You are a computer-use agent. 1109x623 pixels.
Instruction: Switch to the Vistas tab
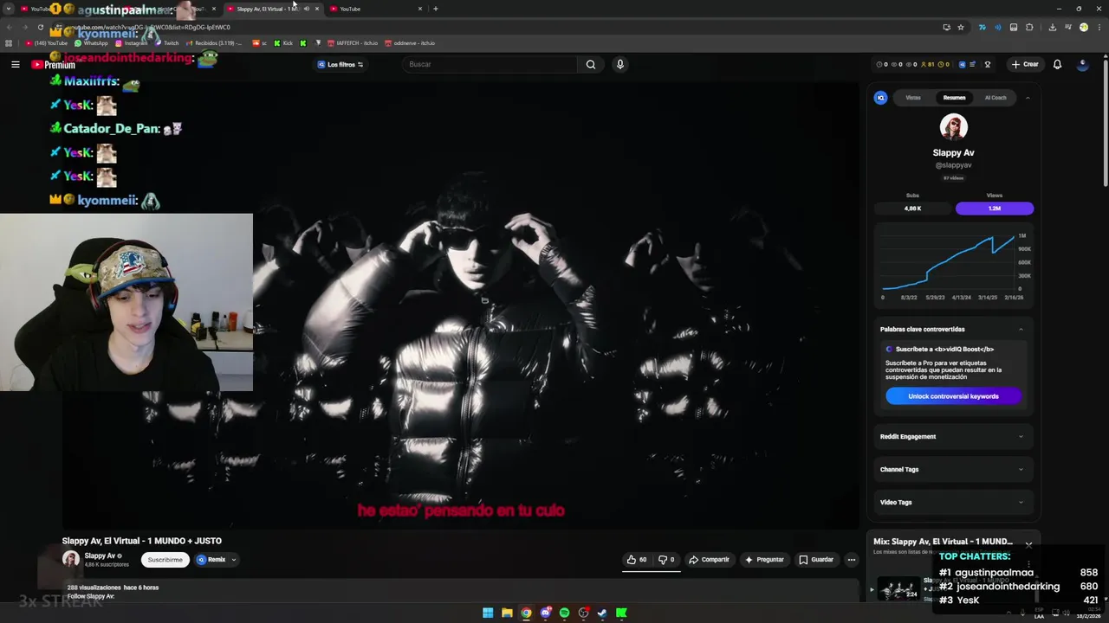click(x=913, y=98)
